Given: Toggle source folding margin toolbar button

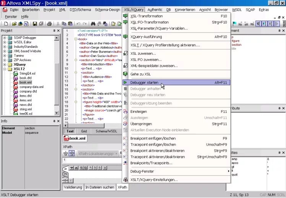Looking at the screenshot, I should 271,24.
